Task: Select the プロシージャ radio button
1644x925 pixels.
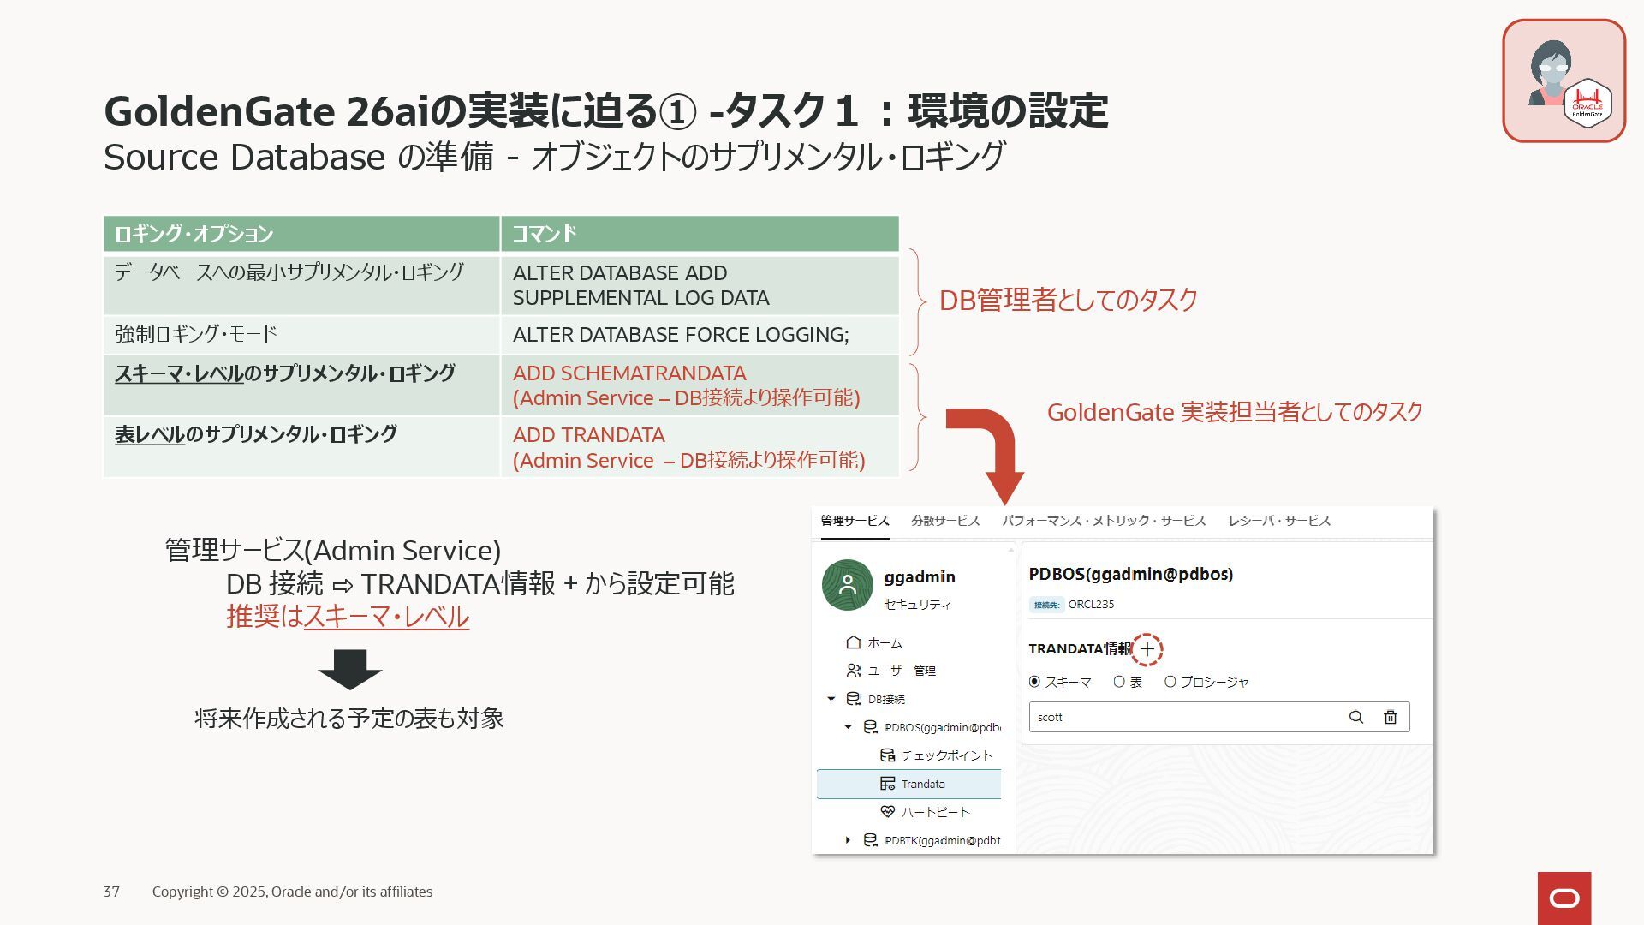Action: coord(1170,682)
